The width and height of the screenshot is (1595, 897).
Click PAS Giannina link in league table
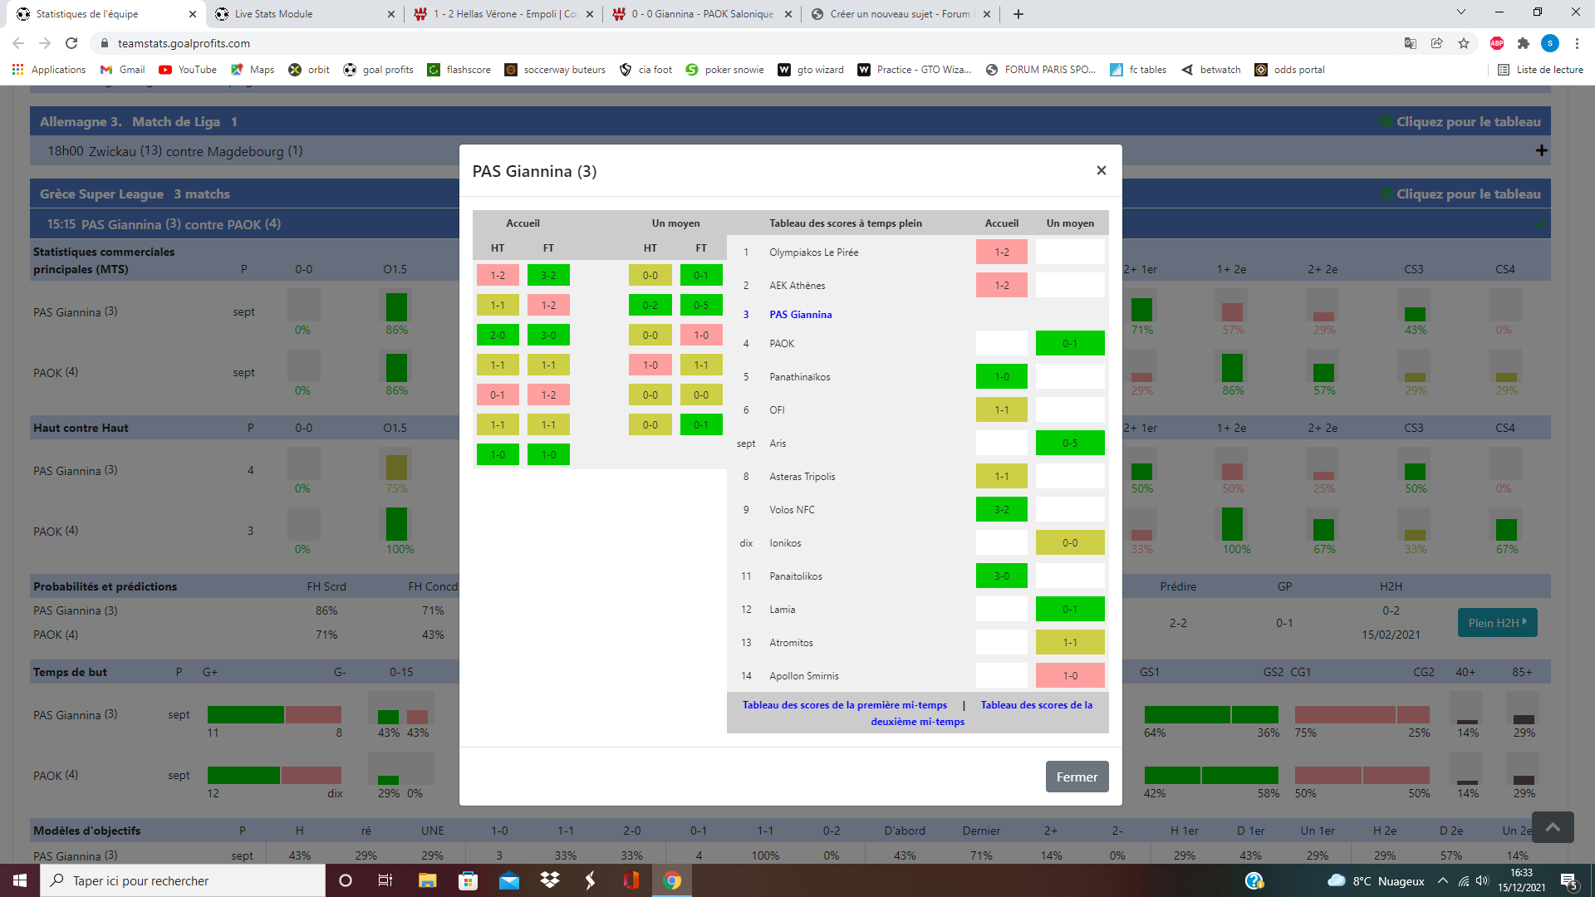(x=800, y=314)
